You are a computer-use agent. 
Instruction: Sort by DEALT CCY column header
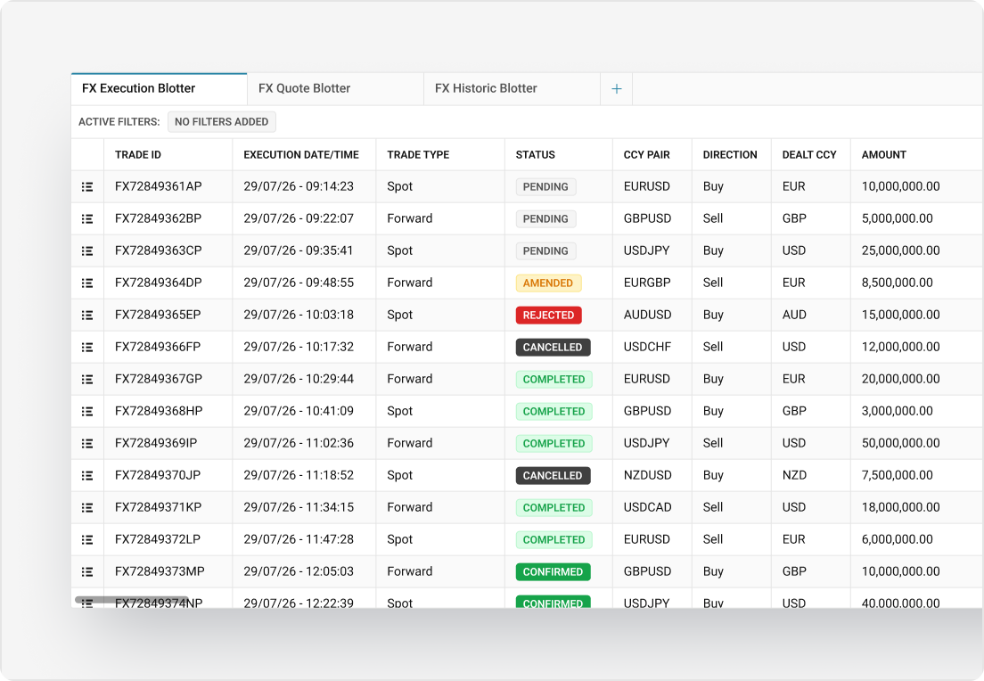click(809, 154)
